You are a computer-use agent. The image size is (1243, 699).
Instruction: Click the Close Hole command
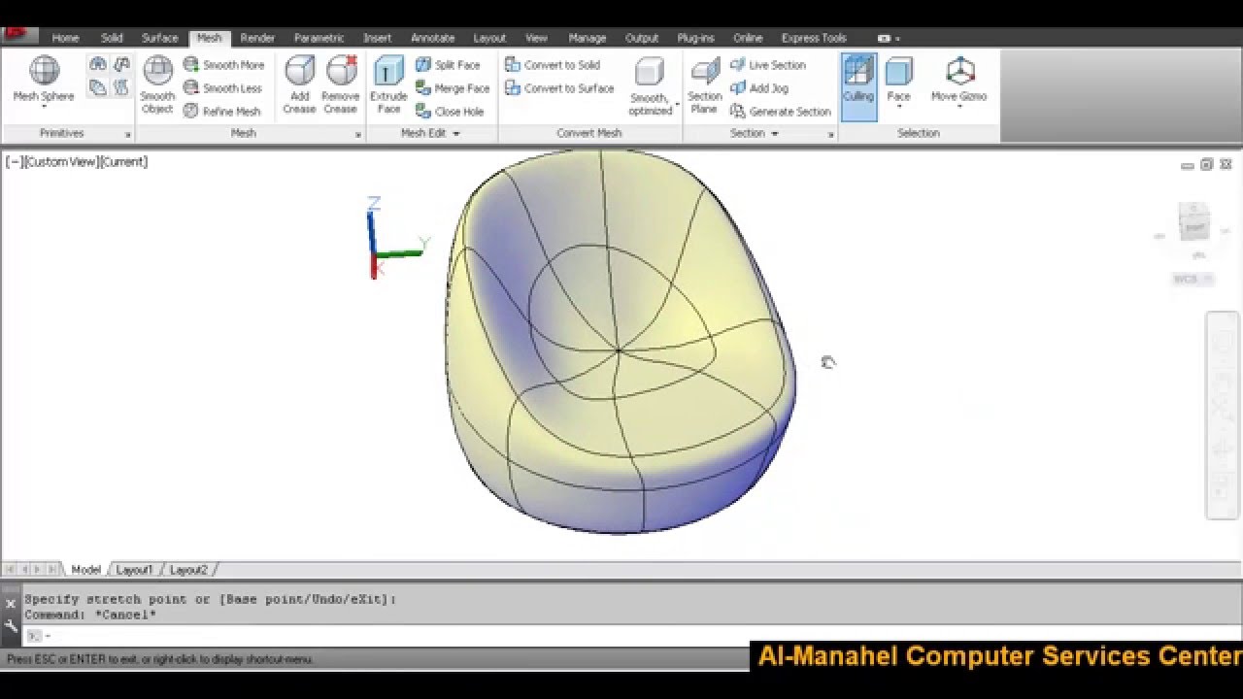coord(450,112)
